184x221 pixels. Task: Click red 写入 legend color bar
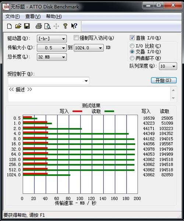click(x=77, y=111)
